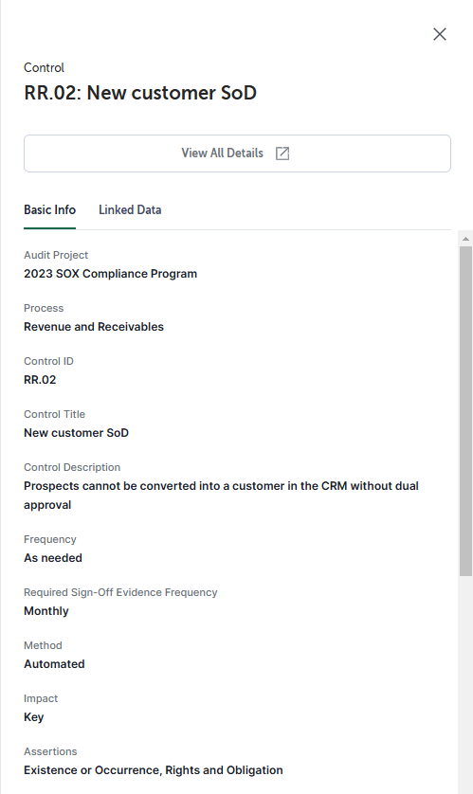This screenshot has height=794, width=473.
Task: Click the Control label above the heading
Action: click(44, 68)
